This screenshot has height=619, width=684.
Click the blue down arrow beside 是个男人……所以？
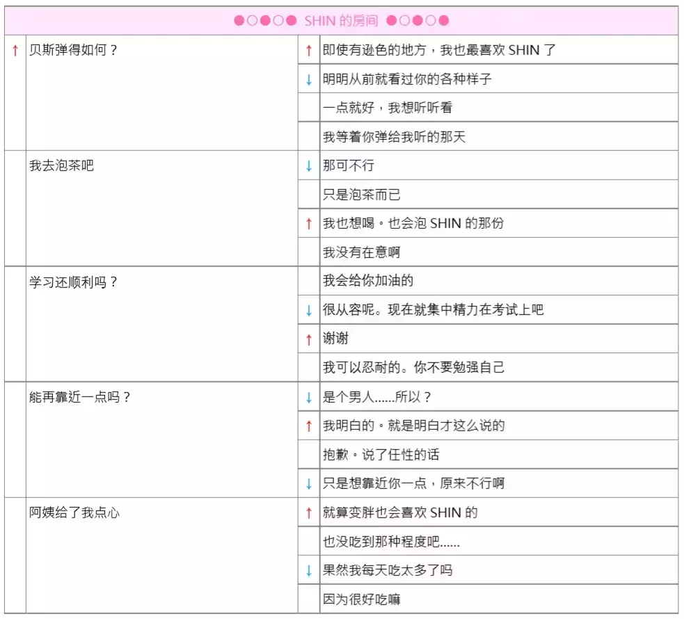[309, 397]
